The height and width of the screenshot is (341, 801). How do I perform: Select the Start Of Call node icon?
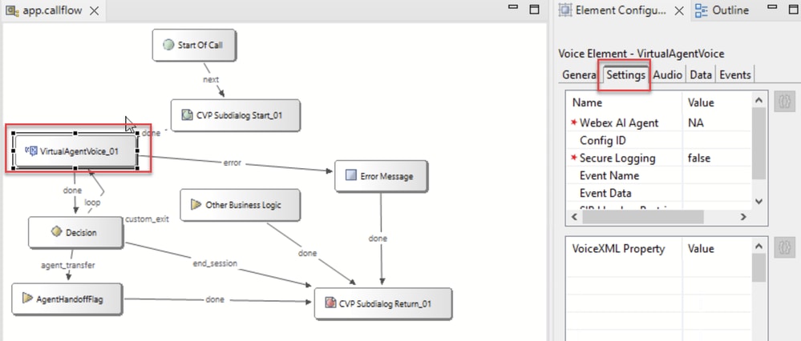168,45
